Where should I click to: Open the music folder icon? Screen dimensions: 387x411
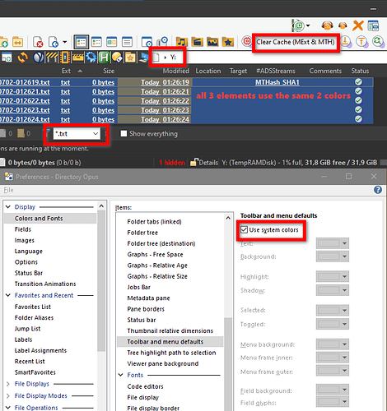click(182, 42)
